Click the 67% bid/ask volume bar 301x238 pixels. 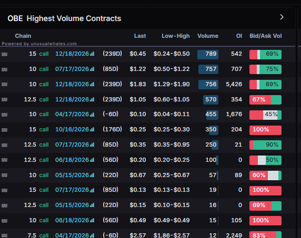point(266,100)
